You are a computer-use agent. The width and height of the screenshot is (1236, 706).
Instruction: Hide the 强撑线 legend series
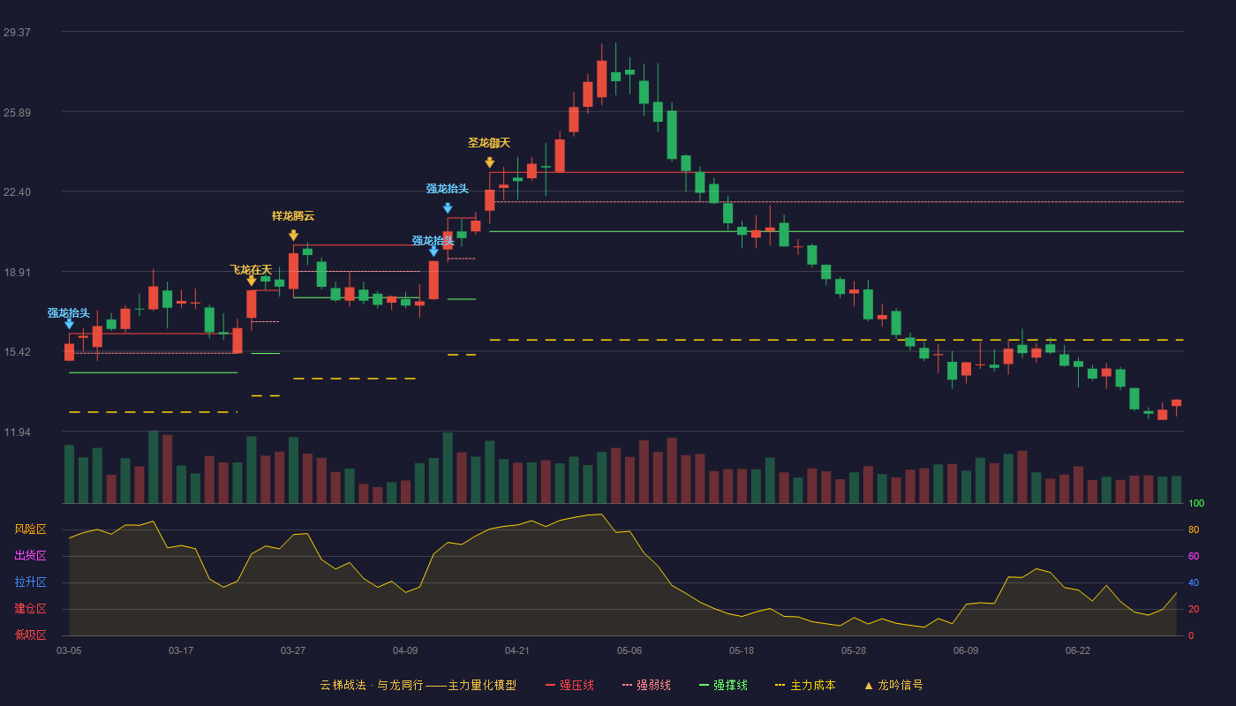pyautogui.click(x=723, y=685)
